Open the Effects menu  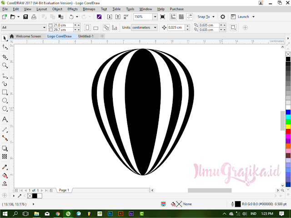tap(73, 9)
